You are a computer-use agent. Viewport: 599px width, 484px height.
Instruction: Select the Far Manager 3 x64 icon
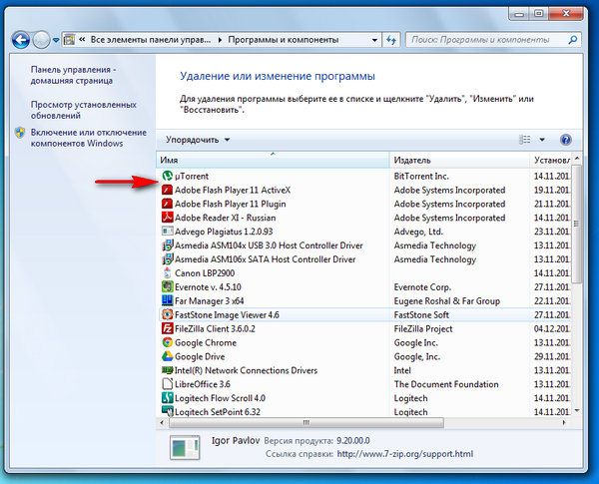pos(167,300)
